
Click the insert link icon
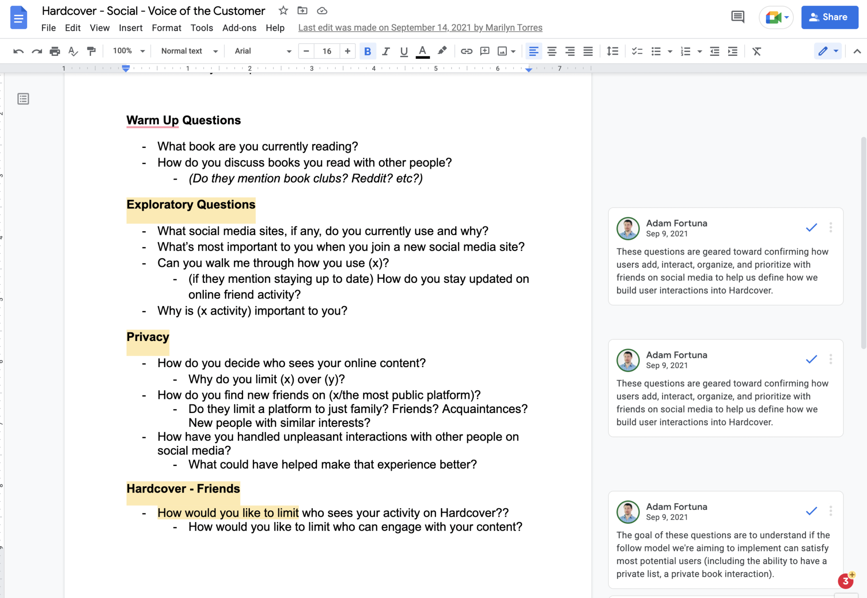click(466, 51)
